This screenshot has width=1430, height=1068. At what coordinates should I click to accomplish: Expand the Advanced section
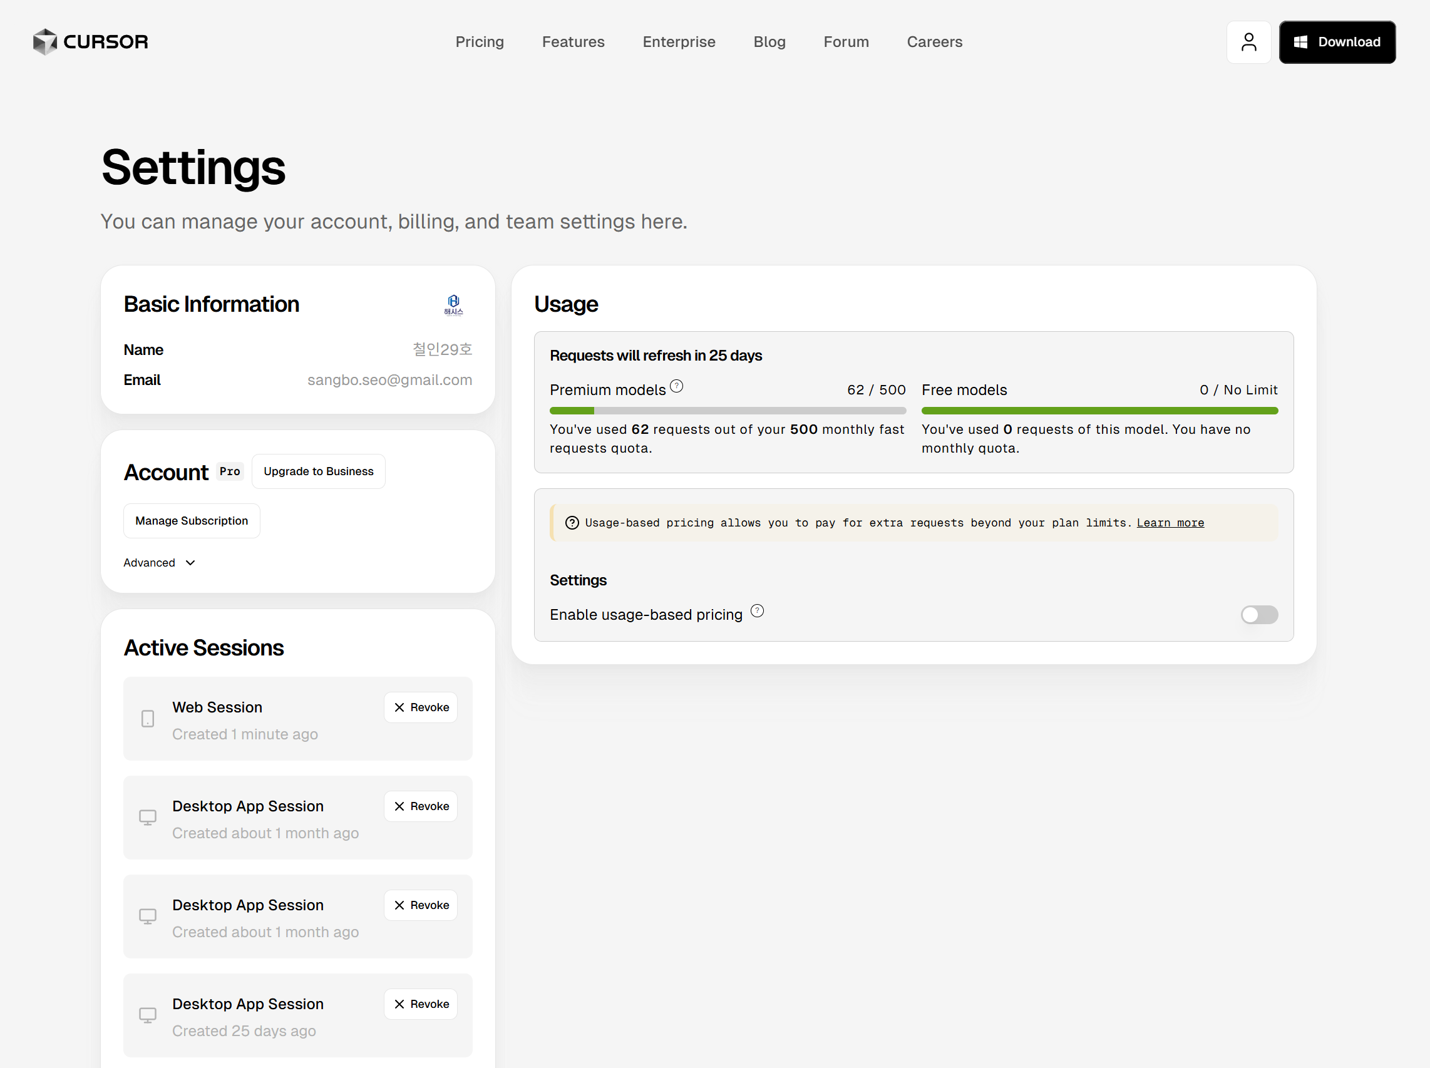[159, 562]
